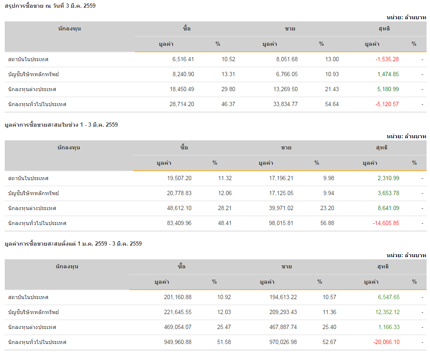
Task: Select the red net value -5,120.57
Action: pyautogui.click(x=387, y=104)
